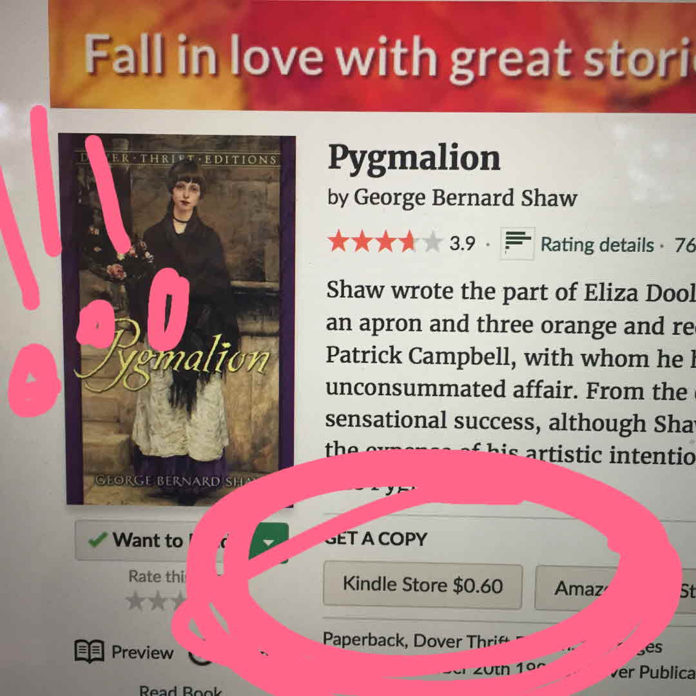Click the fifth gray star in average rating

coord(432,243)
